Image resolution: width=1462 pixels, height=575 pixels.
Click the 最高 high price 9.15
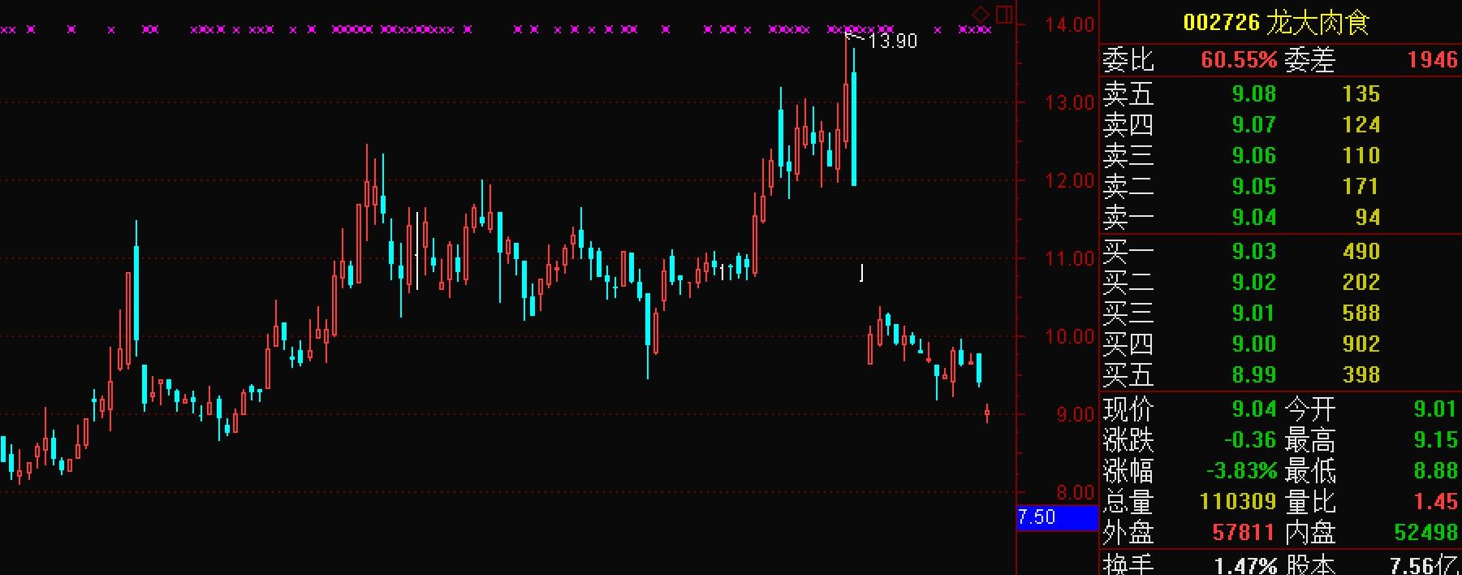click(1435, 440)
